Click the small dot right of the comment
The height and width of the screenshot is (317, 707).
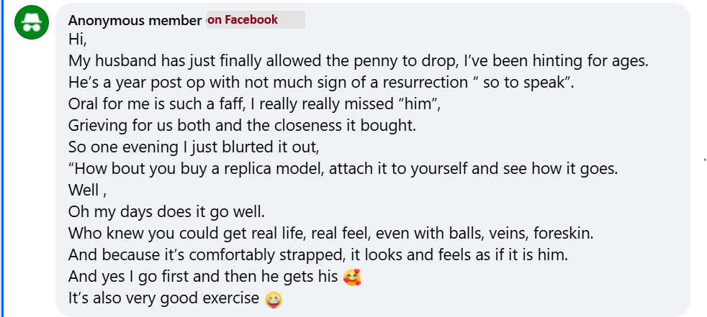click(703, 158)
